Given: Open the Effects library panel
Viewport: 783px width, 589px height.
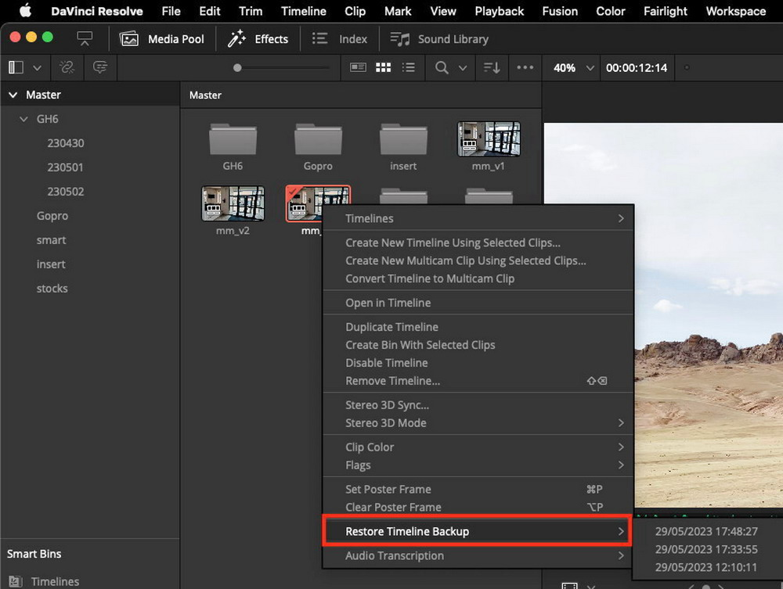Looking at the screenshot, I should [258, 39].
